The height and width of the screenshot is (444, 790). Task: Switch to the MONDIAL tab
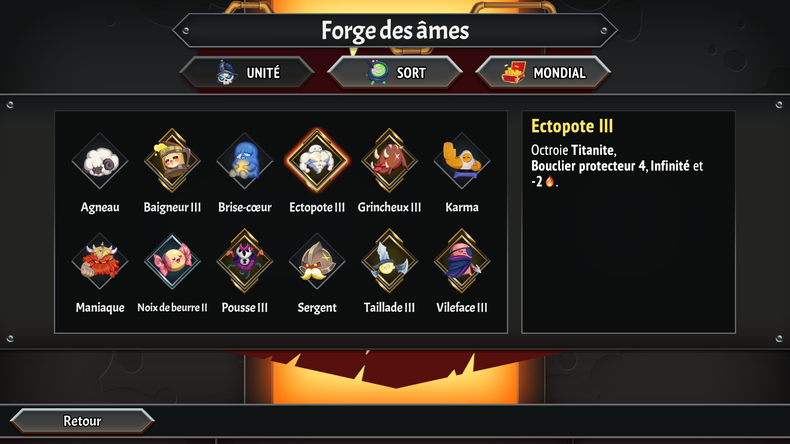pyautogui.click(x=543, y=72)
